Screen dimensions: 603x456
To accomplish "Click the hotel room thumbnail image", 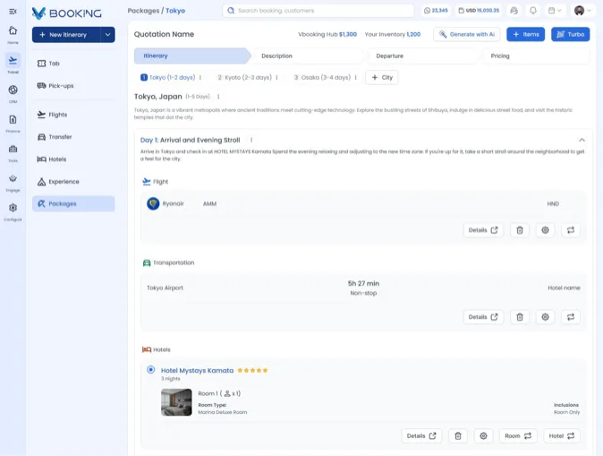I will [x=176, y=402].
